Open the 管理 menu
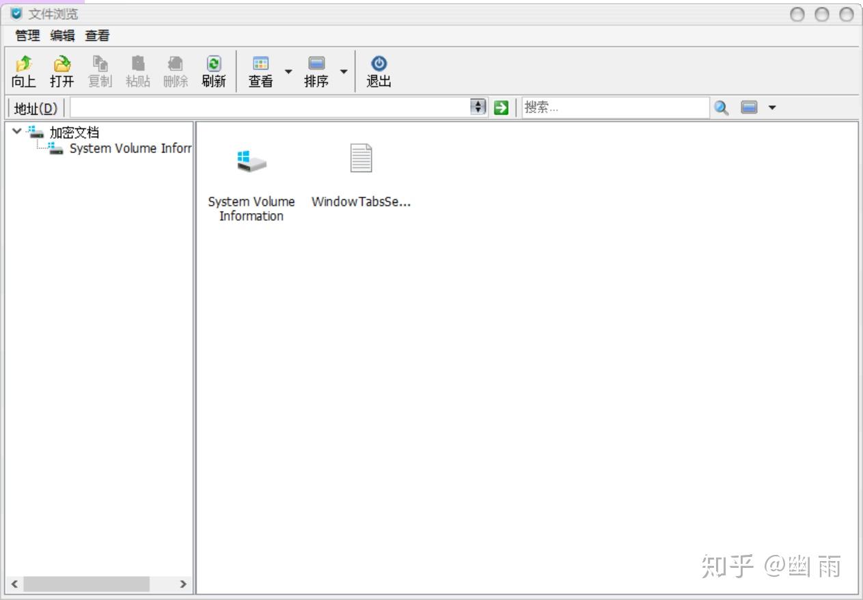The image size is (863, 600). click(27, 36)
